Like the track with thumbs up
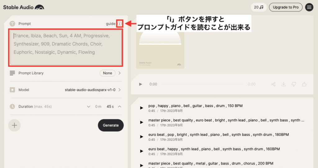This screenshot has width=318, height=168. coord(304,84)
